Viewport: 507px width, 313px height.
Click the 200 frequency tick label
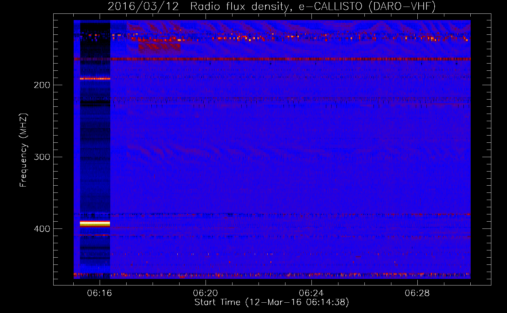click(42, 85)
